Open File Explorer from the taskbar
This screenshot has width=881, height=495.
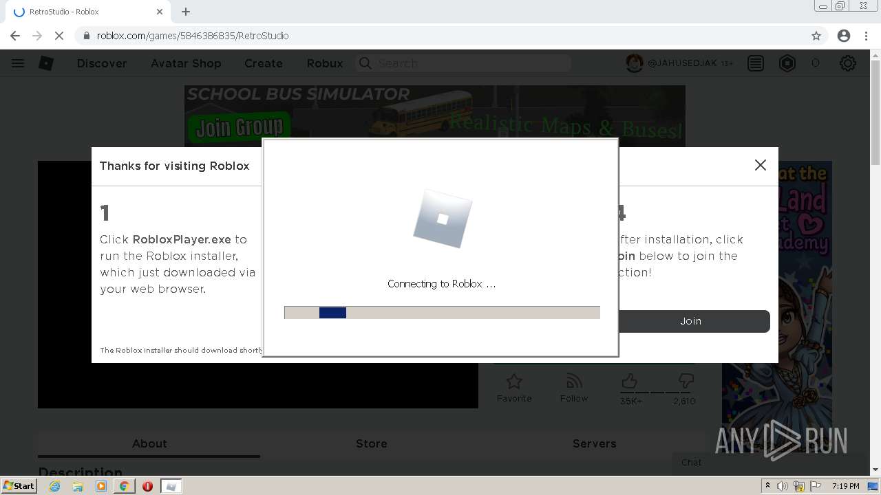point(78,486)
